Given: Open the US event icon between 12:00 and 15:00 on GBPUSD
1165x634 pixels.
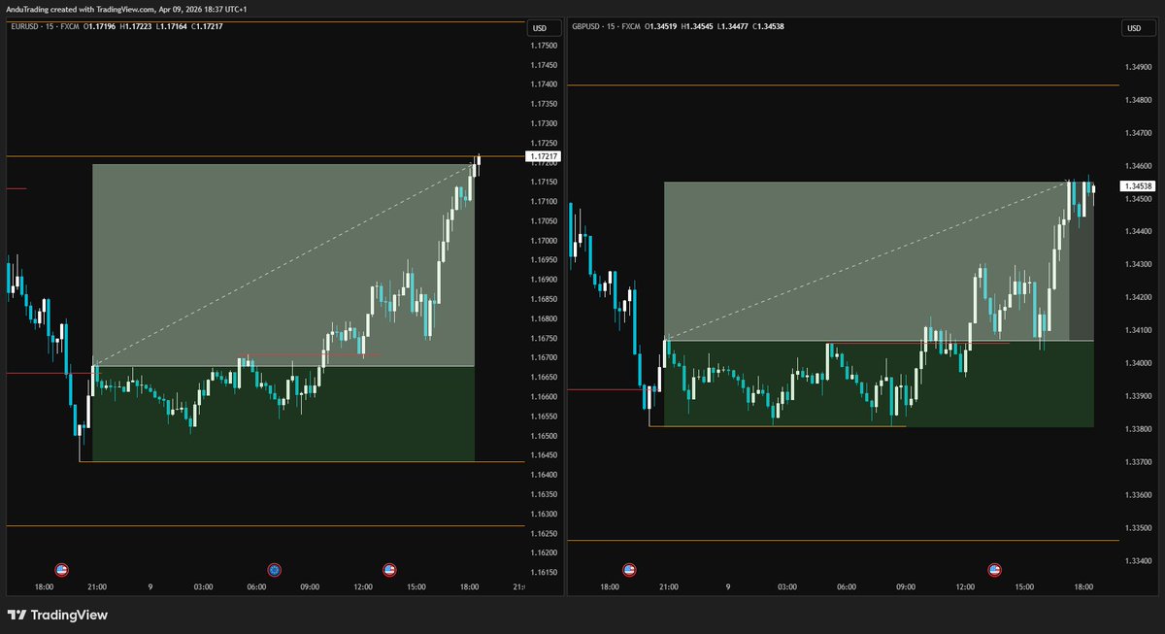Looking at the screenshot, I should point(994,570).
